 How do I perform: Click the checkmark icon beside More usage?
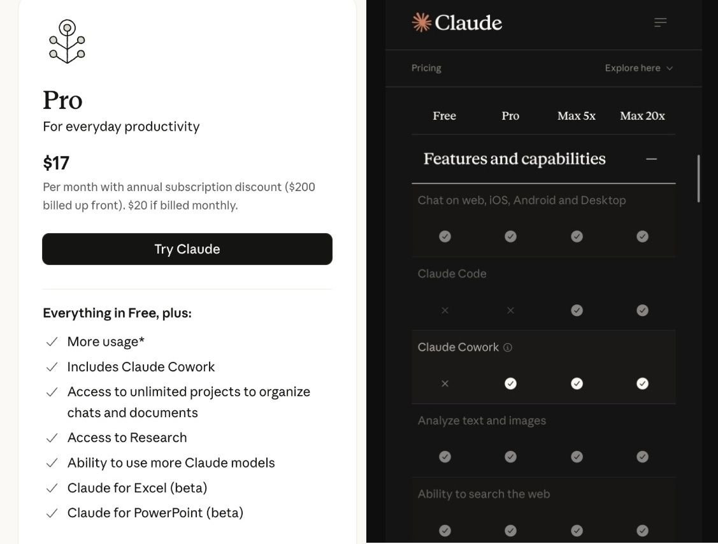pyautogui.click(x=52, y=342)
